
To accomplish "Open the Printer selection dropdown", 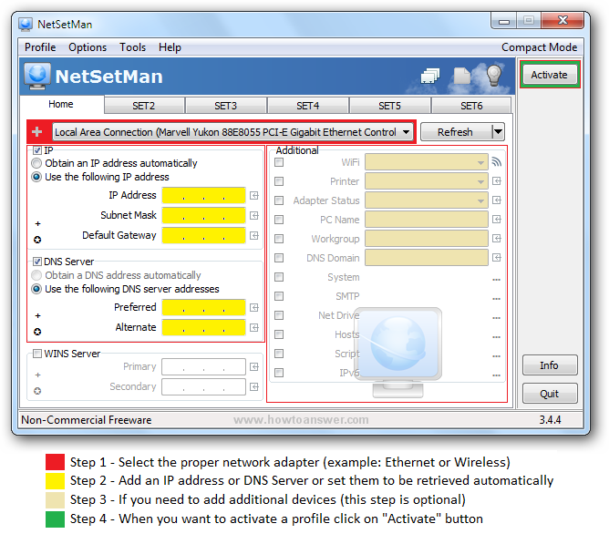I will 427,181.
